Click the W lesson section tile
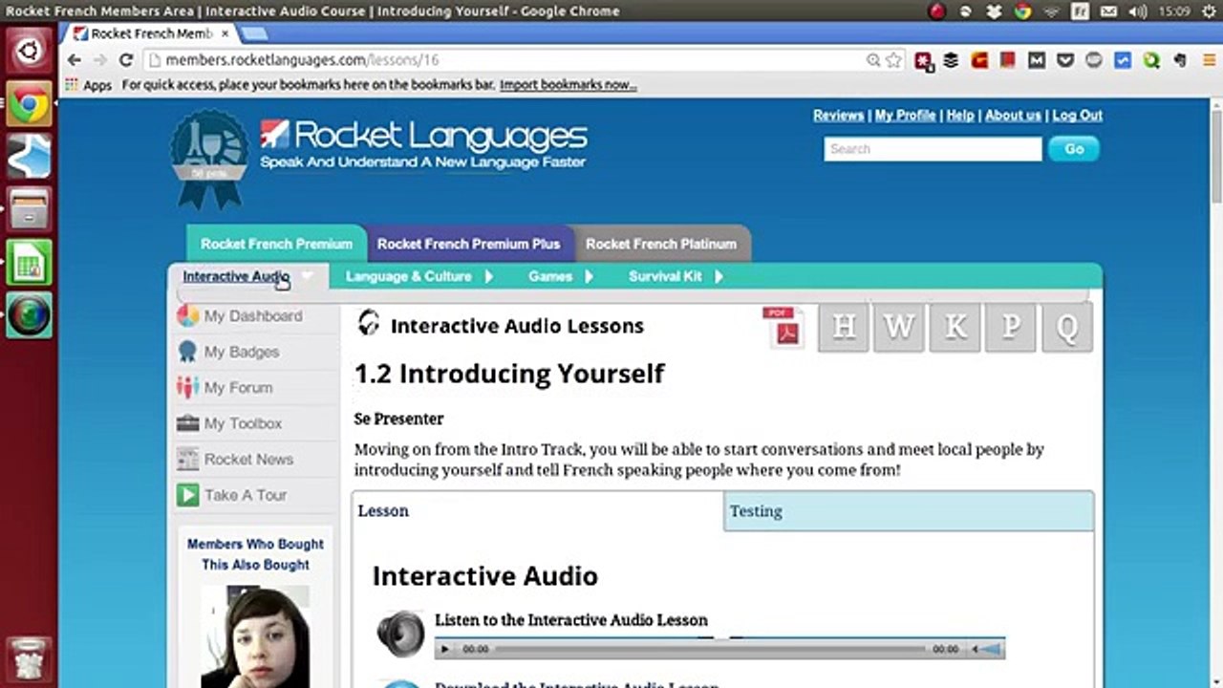 (899, 328)
